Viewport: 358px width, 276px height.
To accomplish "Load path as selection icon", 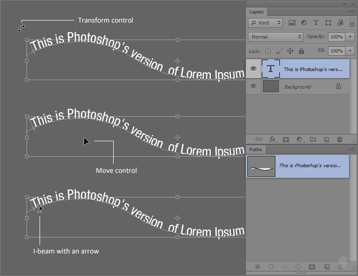I will coord(284,267).
